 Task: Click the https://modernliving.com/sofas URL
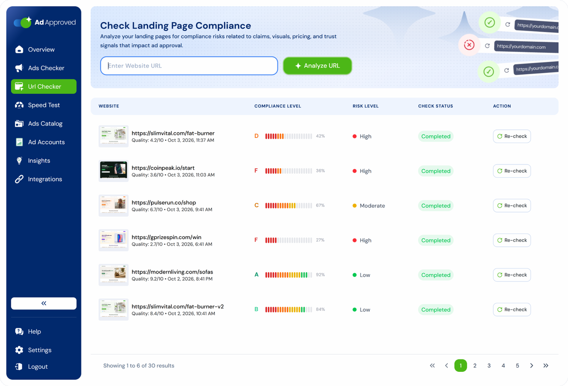(172, 272)
